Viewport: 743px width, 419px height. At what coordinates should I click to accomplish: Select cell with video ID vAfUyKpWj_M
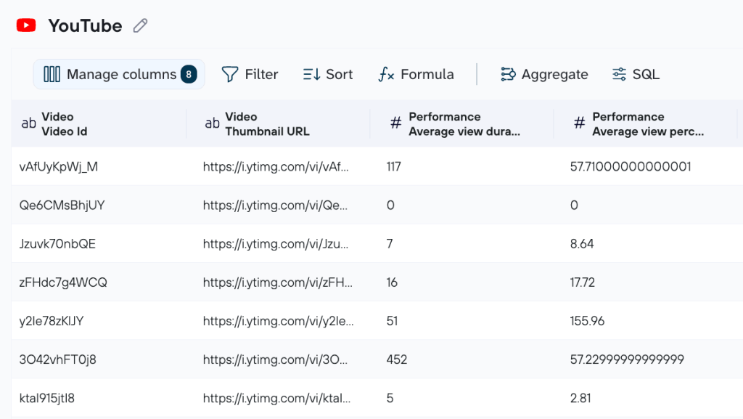pyautogui.click(x=99, y=166)
